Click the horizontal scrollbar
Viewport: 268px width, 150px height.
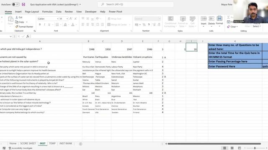click(214, 144)
